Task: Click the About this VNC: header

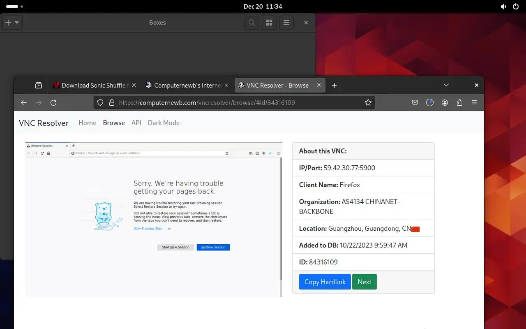Action: click(x=363, y=151)
